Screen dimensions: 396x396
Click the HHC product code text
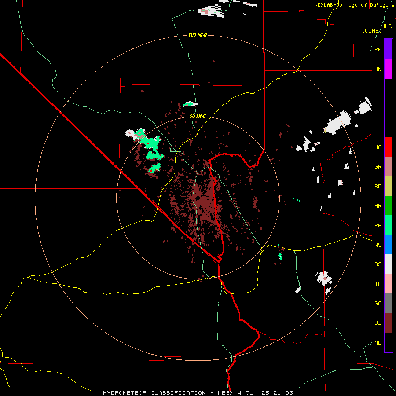[x=387, y=26]
